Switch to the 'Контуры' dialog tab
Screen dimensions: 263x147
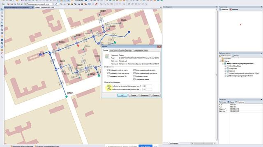click(129, 51)
